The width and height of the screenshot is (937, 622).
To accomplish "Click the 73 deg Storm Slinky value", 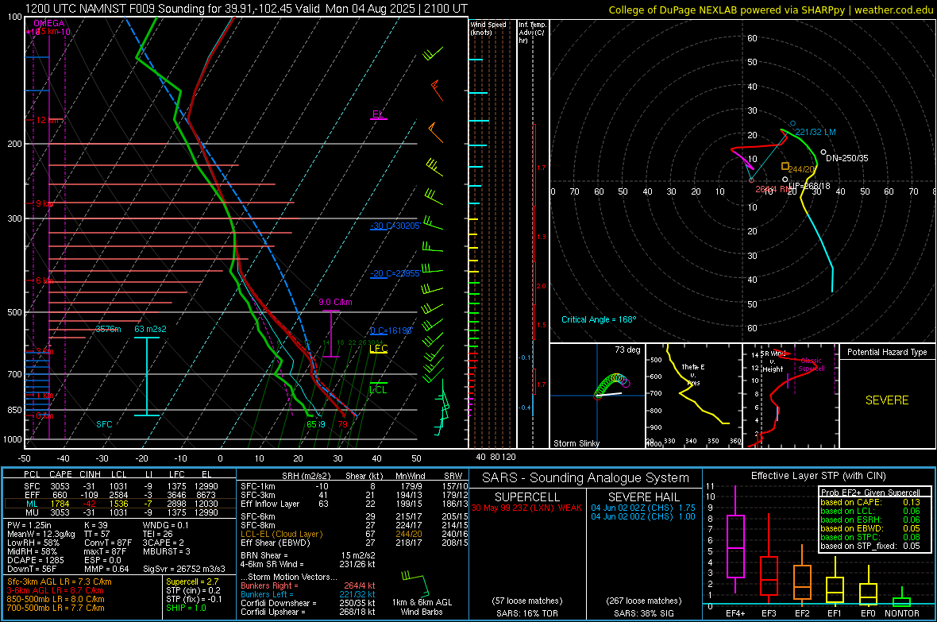I will (x=627, y=350).
